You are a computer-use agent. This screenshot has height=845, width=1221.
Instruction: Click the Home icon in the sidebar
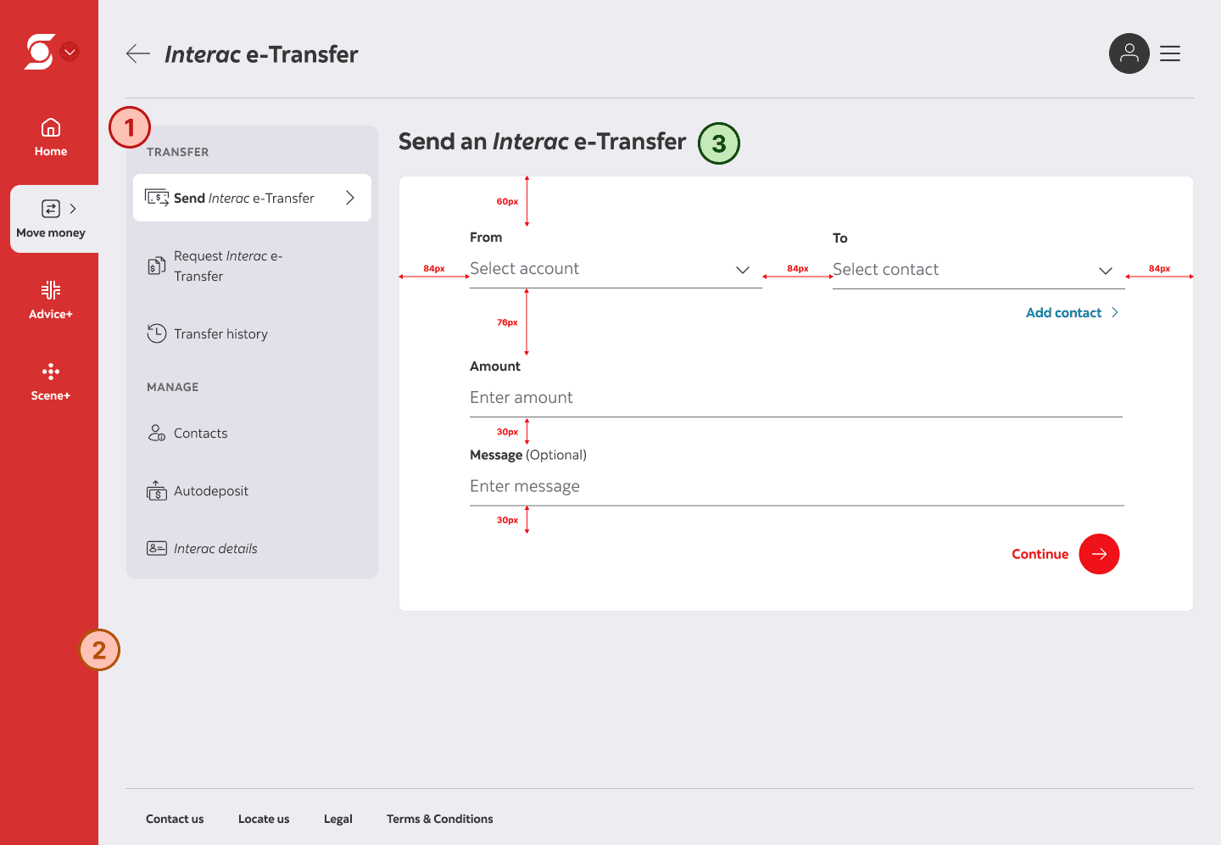[x=51, y=127]
